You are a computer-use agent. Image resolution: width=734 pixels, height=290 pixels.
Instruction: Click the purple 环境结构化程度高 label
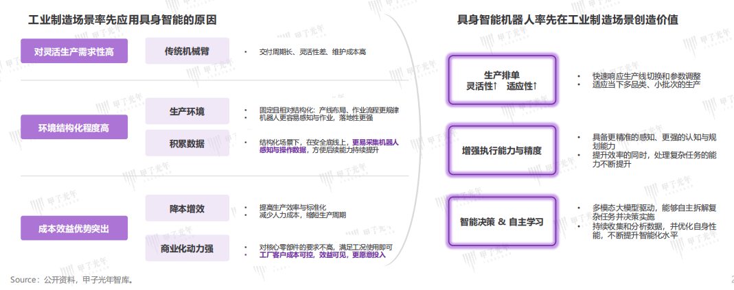74,127
